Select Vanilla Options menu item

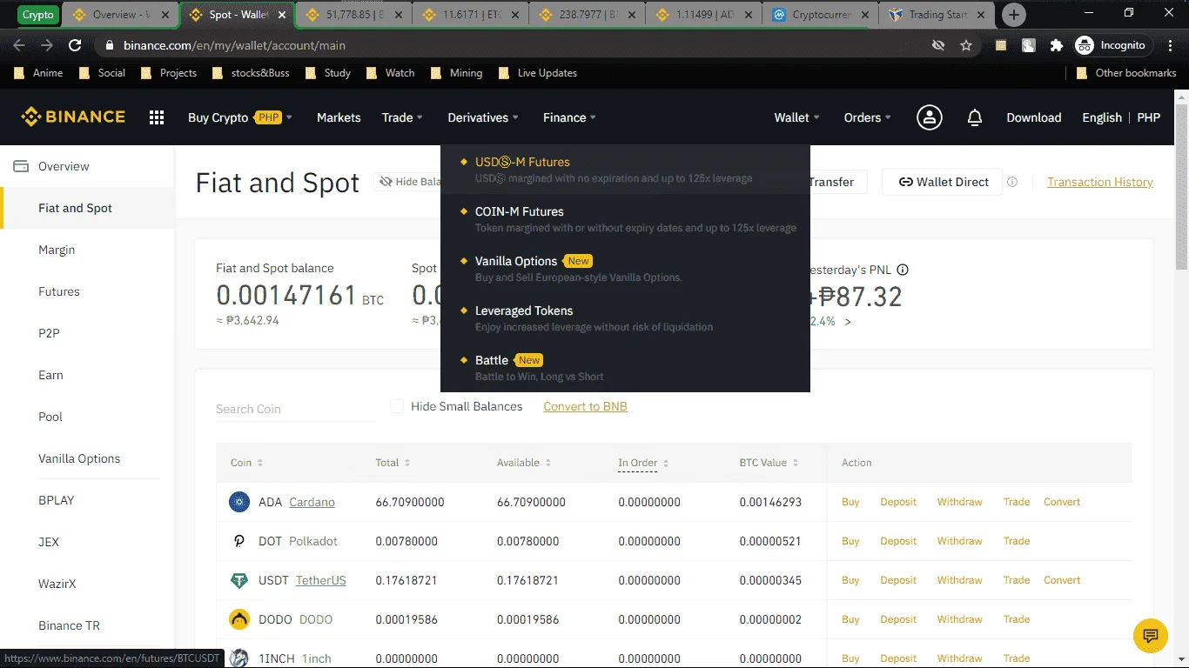tap(625, 269)
